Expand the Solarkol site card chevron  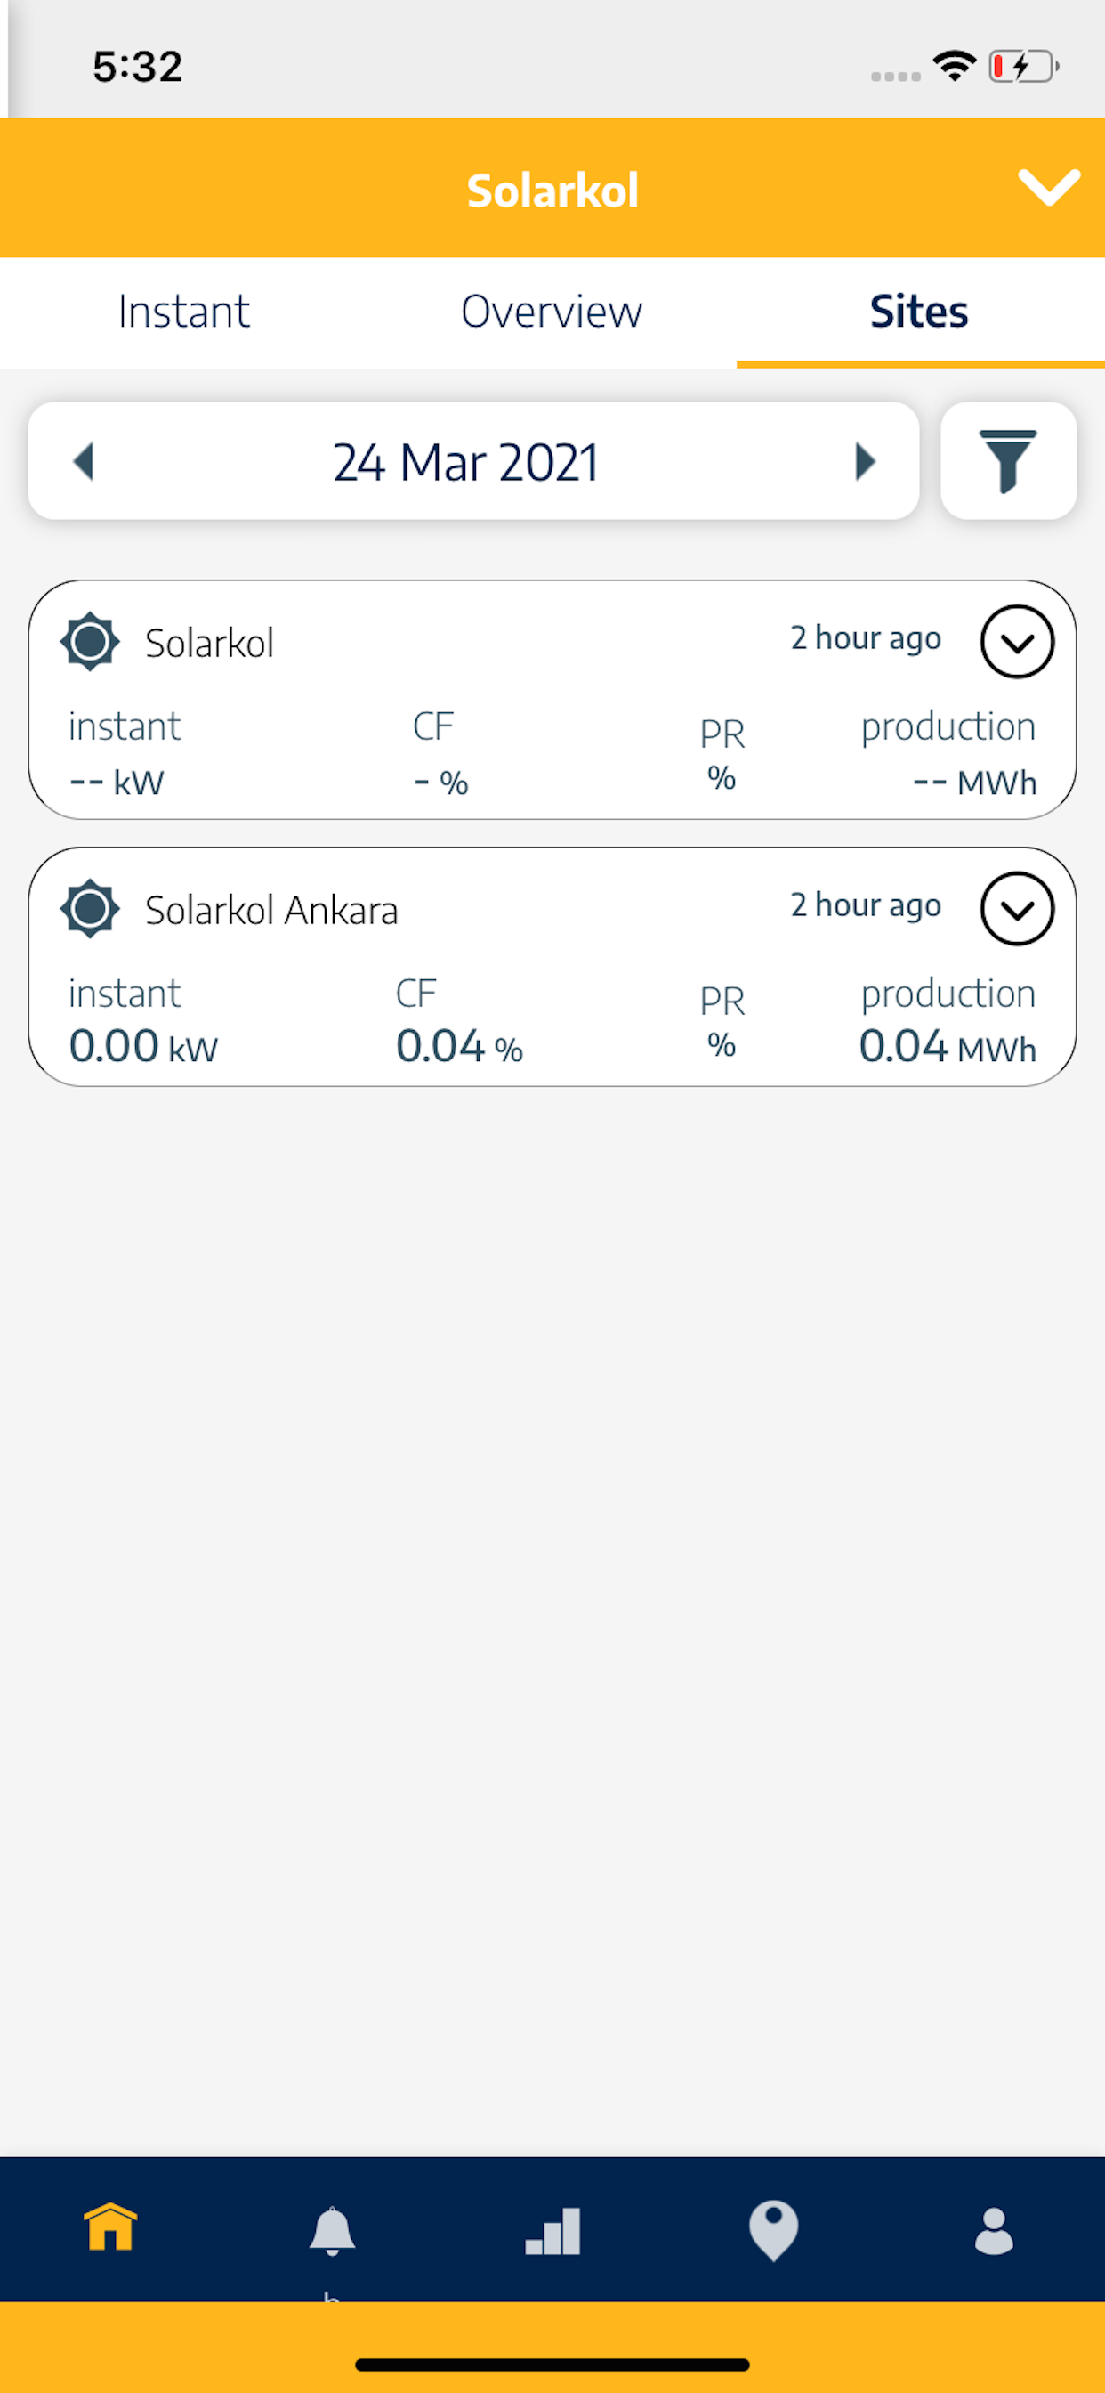pos(1017,642)
